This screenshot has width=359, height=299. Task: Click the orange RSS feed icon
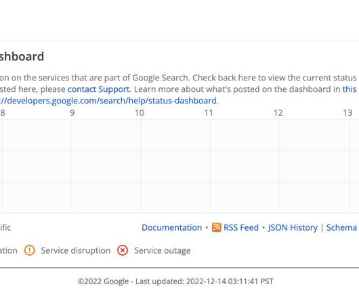tap(216, 227)
